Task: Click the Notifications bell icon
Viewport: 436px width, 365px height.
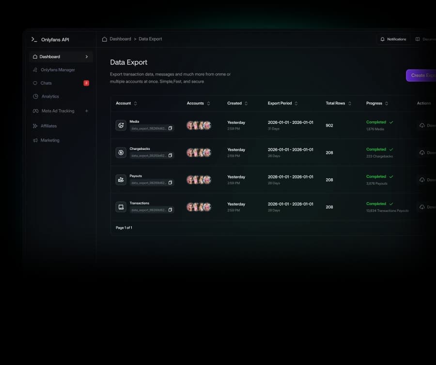Action: pyautogui.click(x=382, y=39)
